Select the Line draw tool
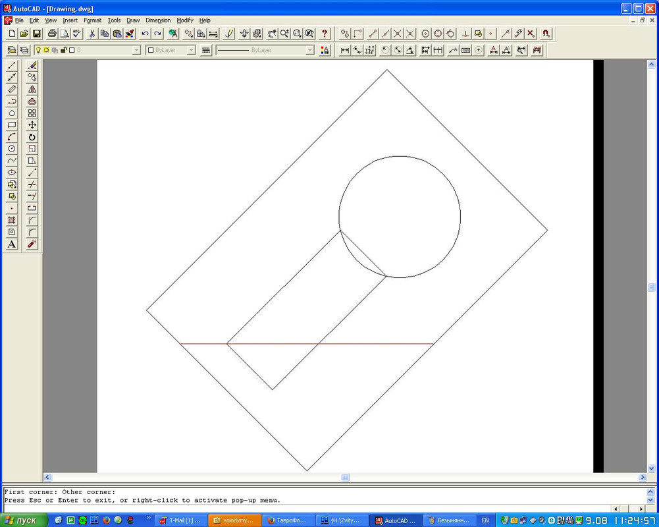 pyautogui.click(x=12, y=66)
